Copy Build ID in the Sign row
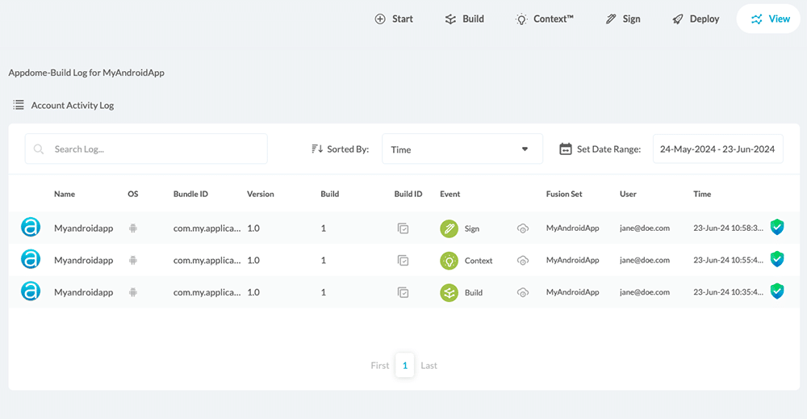 [403, 228]
